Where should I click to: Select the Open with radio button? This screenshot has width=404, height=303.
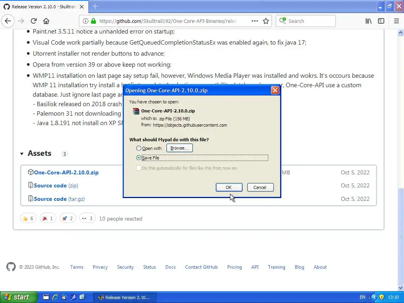coord(138,148)
